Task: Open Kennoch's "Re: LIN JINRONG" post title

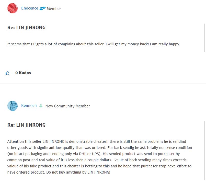Action: click(x=26, y=125)
